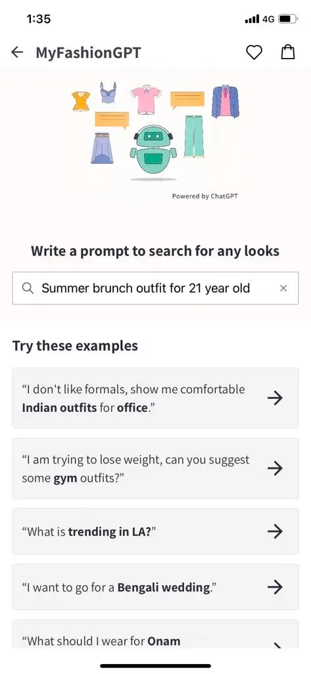Viewport: 311px width, 674px height.
Task: Select the gym outfits example prompt
Action: pyautogui.click(x=155, y=469)
